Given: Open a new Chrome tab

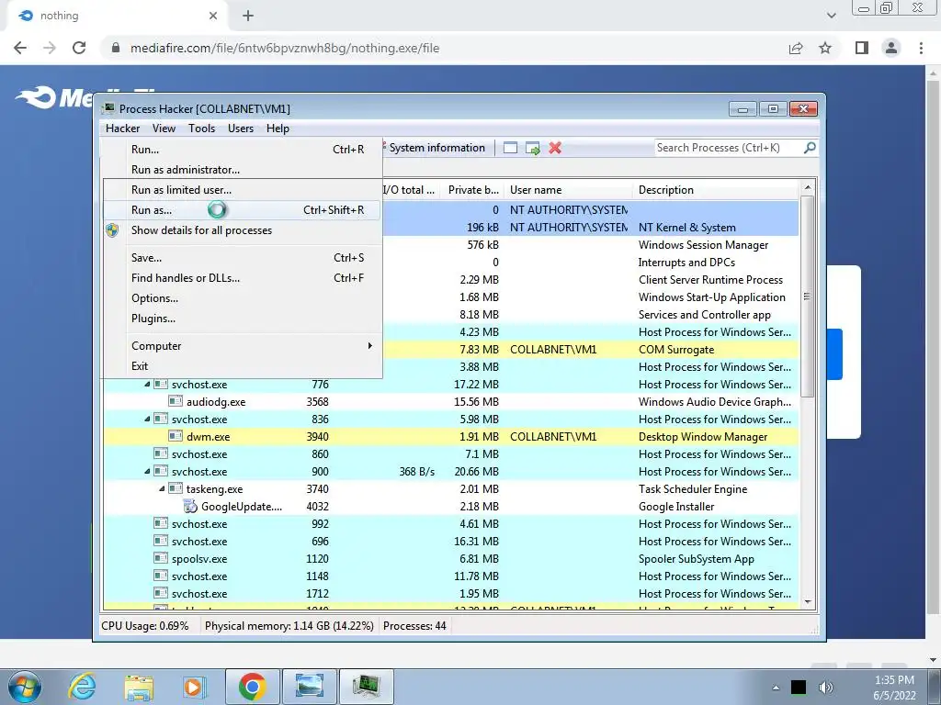Looking at the screenshot, I should pos(248,17).
